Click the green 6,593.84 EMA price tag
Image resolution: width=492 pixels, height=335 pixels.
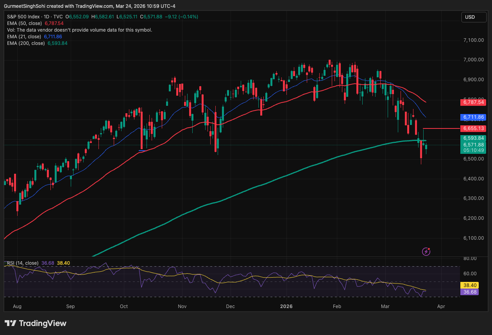473,138
